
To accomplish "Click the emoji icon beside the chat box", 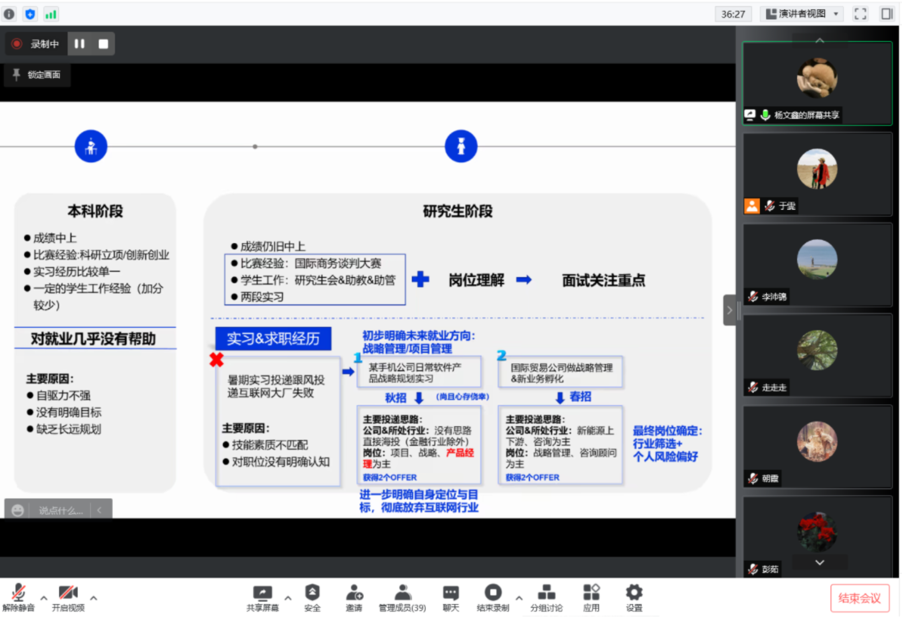I will tap(17, 510).
